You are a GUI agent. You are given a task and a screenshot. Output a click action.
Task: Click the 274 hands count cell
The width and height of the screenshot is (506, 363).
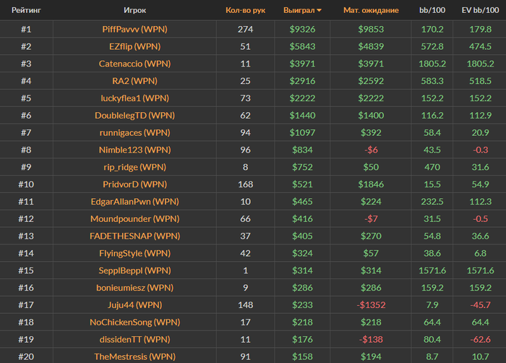[245, 30]
